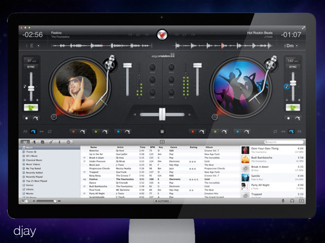Sort by BPM column header
The image size is (325, 243).
(x=152, y=147)
